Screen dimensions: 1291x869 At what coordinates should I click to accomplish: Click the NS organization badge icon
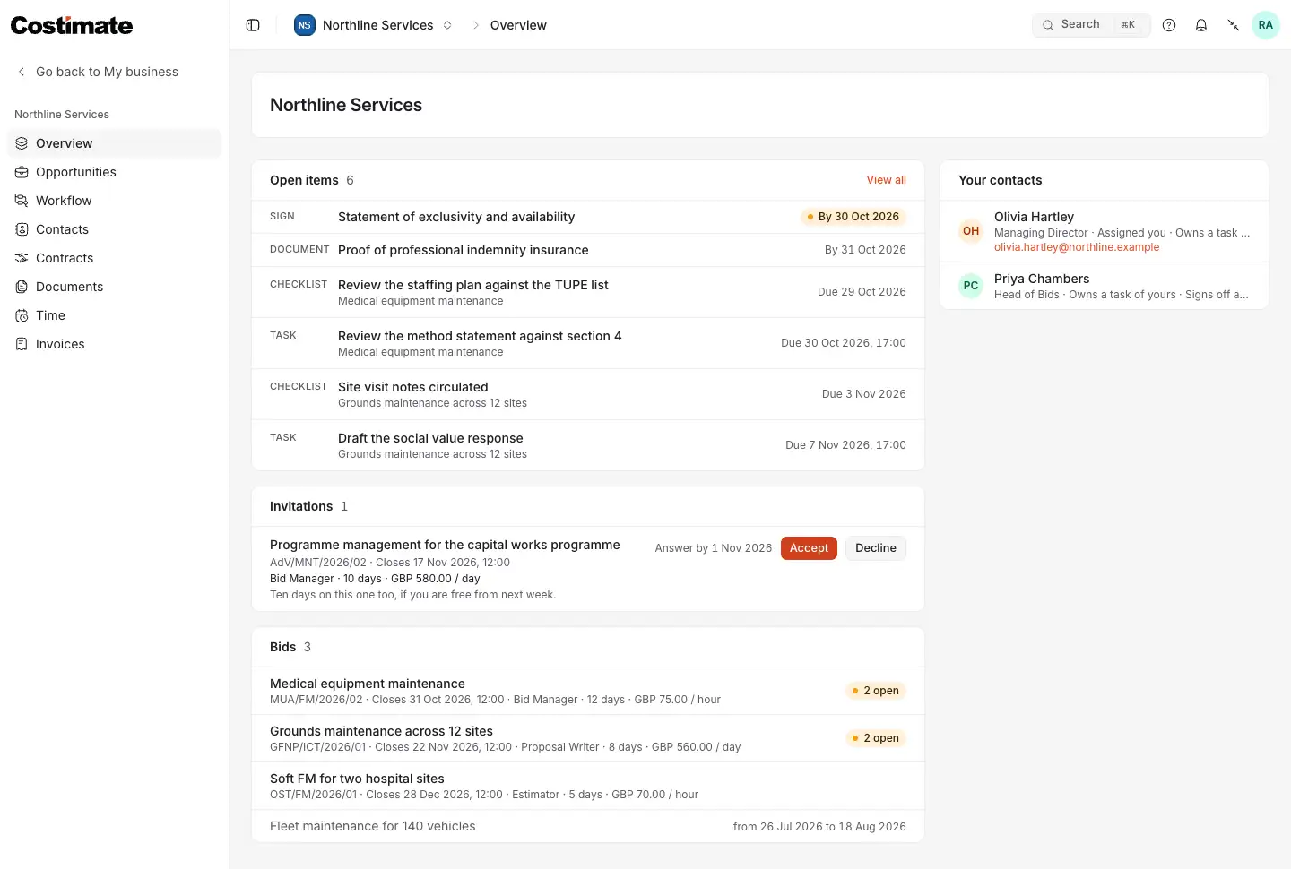(x=305, y=25)
